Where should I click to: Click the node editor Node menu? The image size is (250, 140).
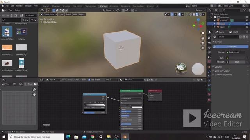84,80
